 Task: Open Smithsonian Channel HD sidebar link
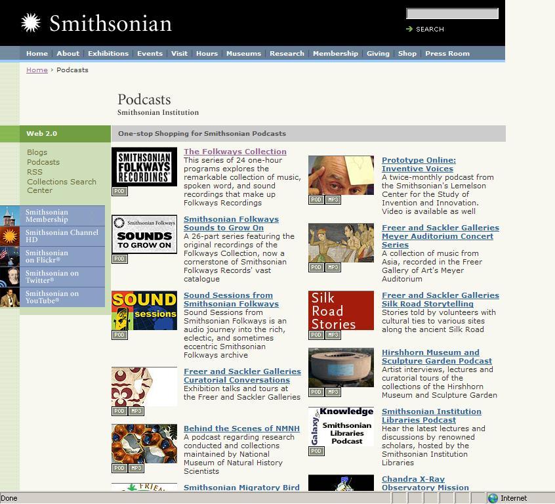point(62,236)
